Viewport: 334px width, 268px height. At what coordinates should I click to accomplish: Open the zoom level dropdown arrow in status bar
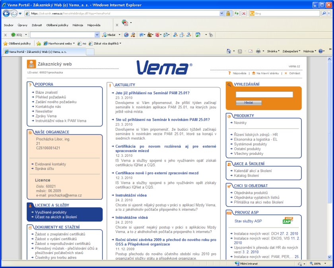pyautogui.click(x=325, y=264)
